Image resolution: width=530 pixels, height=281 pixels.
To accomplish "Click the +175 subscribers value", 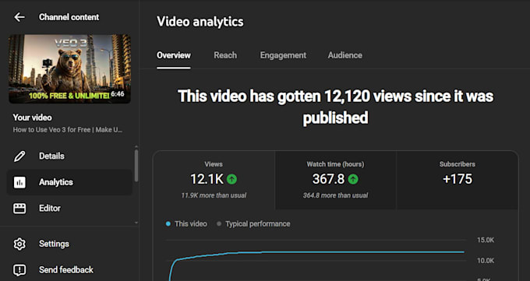I will 457,179.
